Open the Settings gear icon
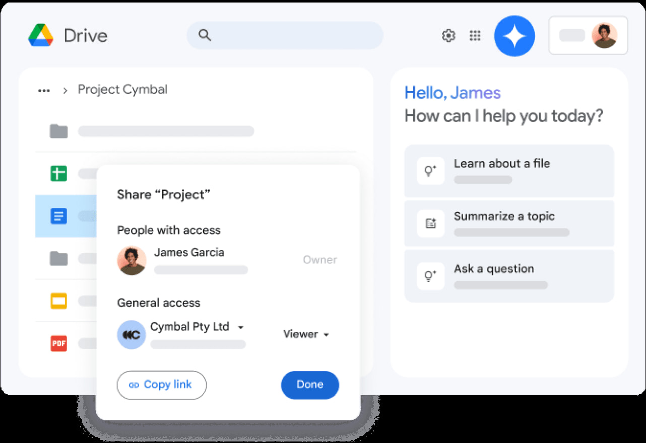646x443 pixels. point(448,36)
